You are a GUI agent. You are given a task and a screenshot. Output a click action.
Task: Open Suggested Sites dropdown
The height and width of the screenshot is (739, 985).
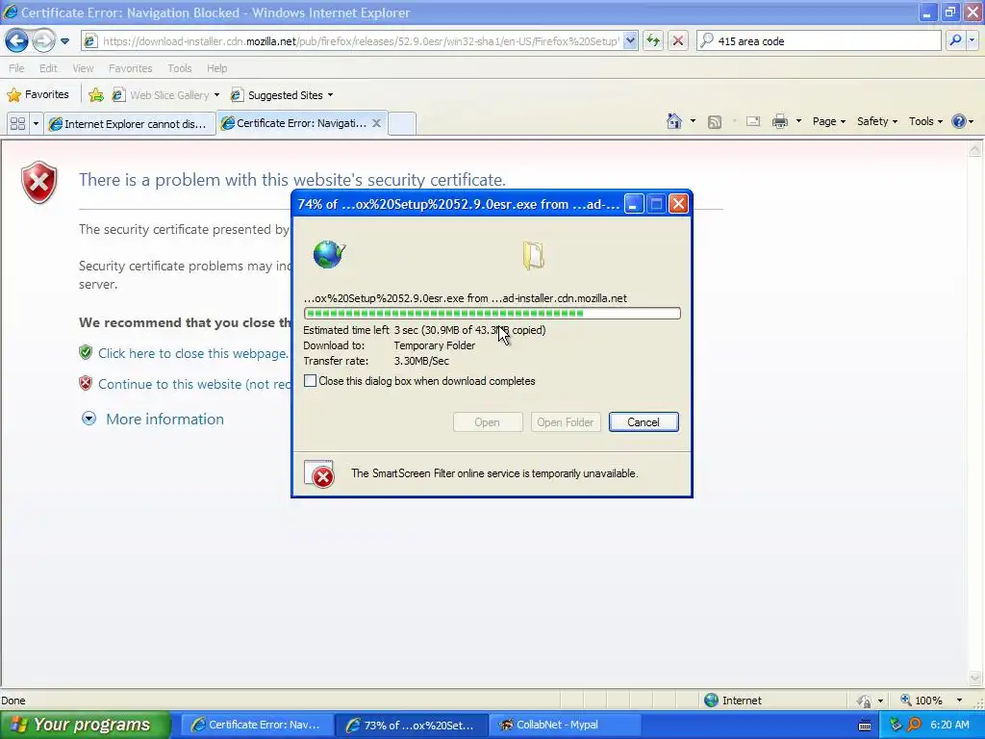pyautogui.click(x=282, y=95)
